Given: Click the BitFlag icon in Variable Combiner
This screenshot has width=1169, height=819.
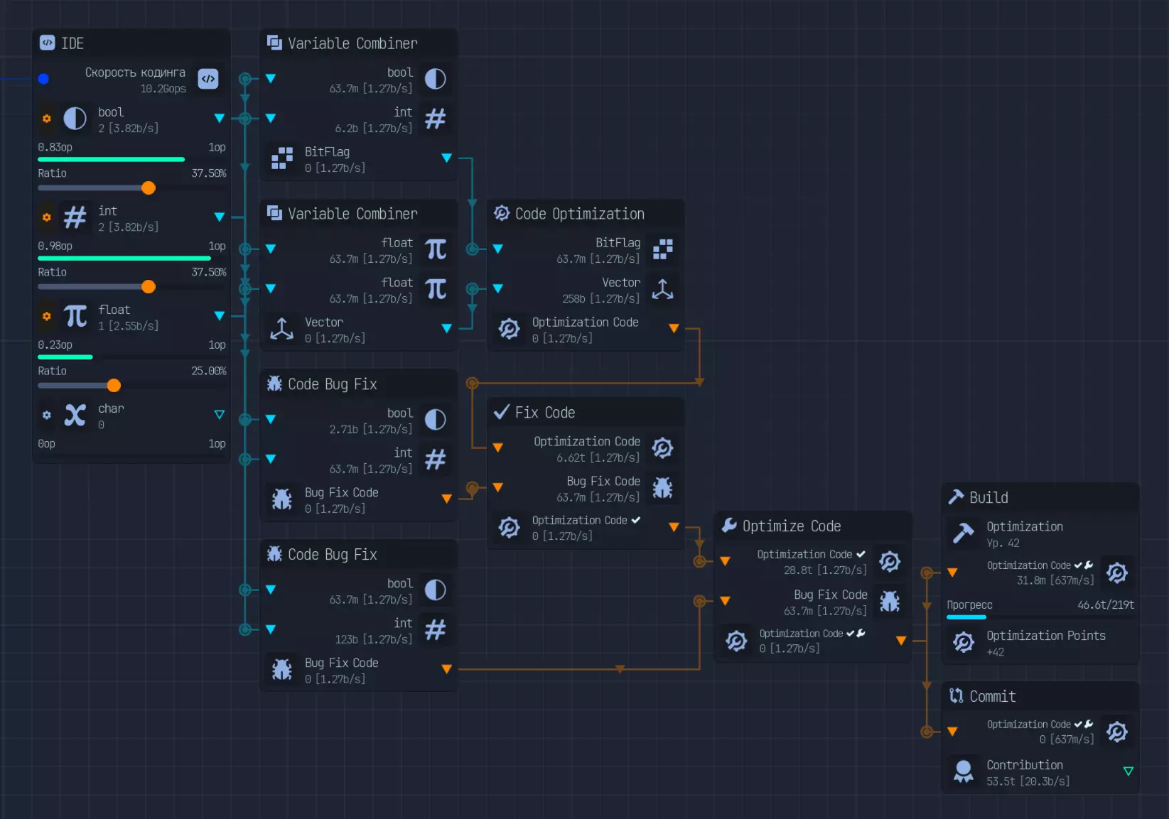Looking at the screenshot, I should (282, 158).
